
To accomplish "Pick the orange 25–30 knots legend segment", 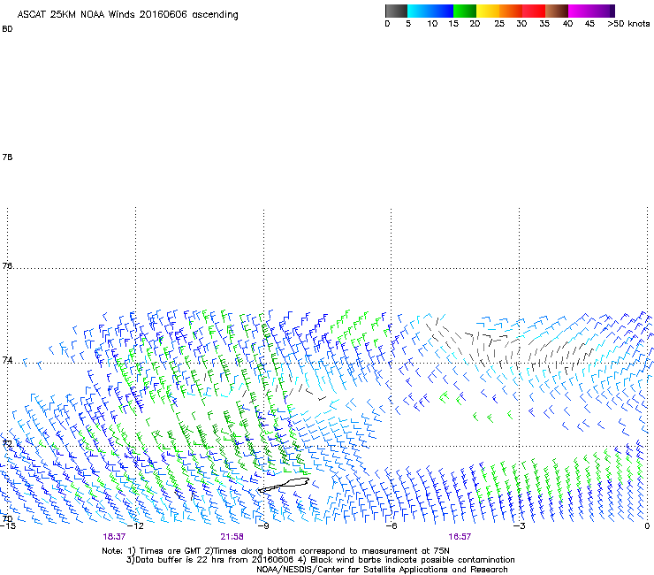I will click(511, 11).
